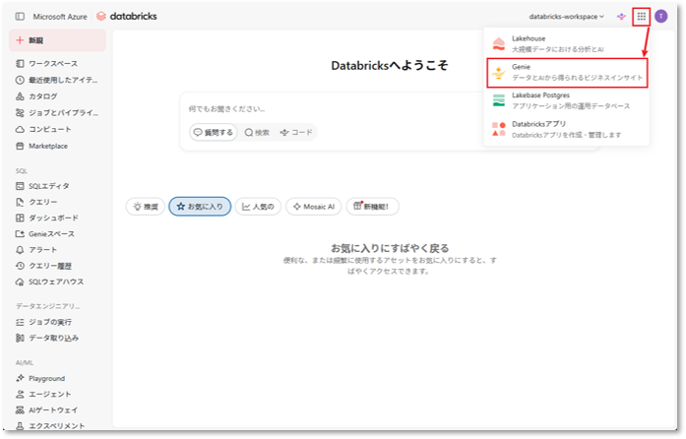
Task: Click the SQL section label
Action: tap(22, 171)
